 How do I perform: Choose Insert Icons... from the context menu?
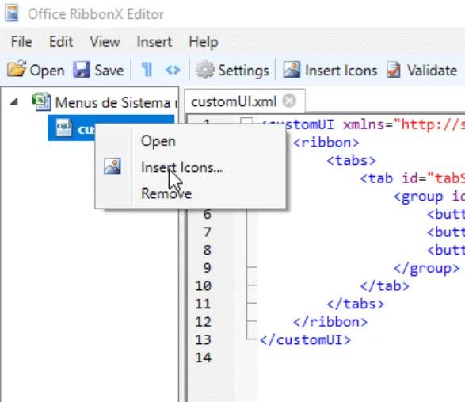click(181, 167)
